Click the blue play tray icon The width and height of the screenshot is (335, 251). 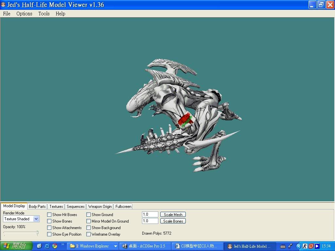tap(317, 246)
